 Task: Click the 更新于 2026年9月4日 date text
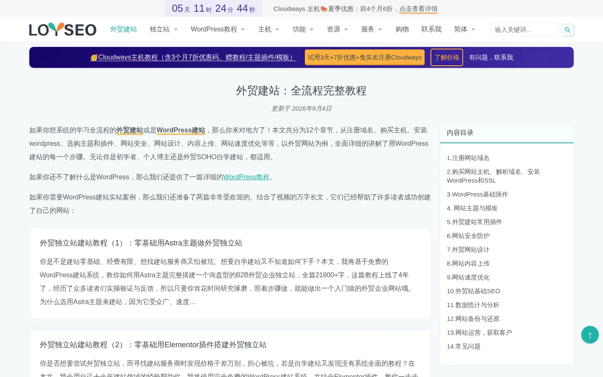(x=301, y=108)
